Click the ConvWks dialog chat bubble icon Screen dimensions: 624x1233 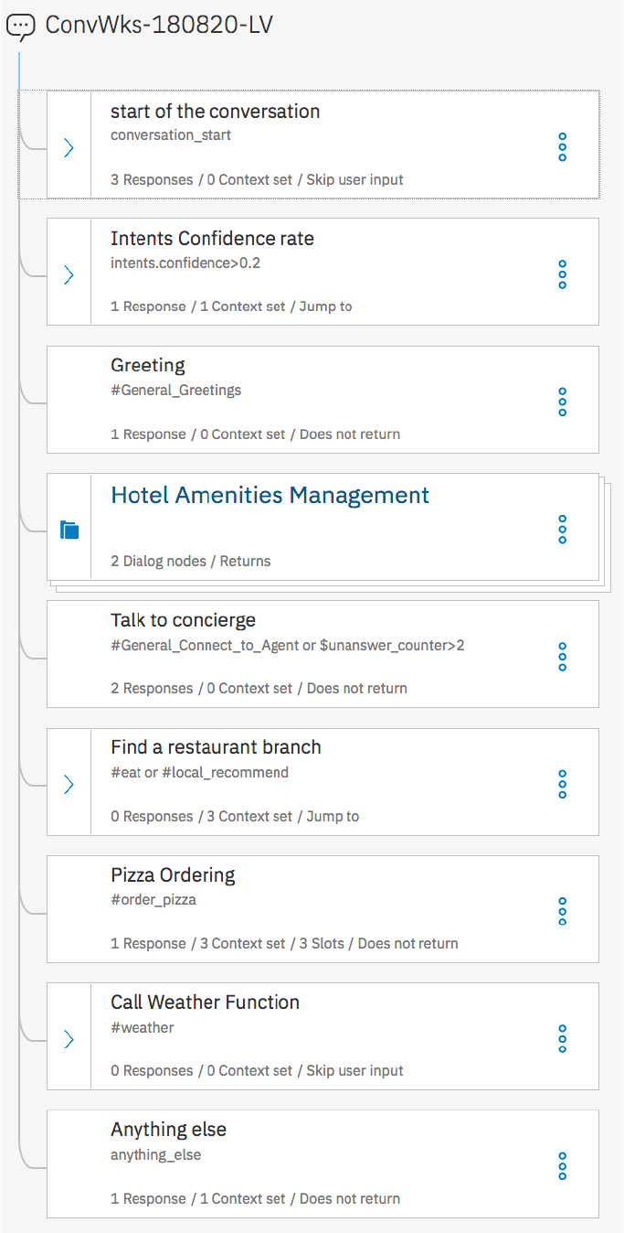[x=20, y=27]
